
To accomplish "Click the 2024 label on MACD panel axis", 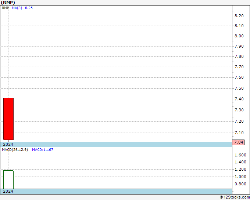I will 8,191.
